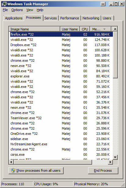Click the End Process button
126x188 pixels.
coord(103,170)
